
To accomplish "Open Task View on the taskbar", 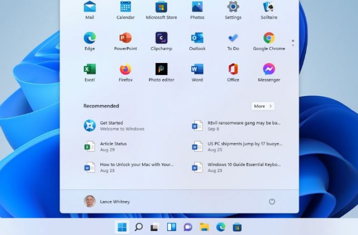I will (x=155, y=227).
